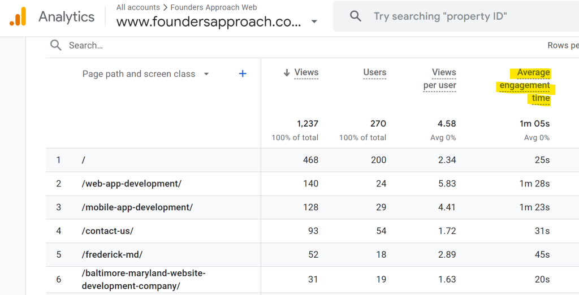Screen dimensions: 579x295
Task: Click the 2.89 views per user cell
Action: [447, 254]
